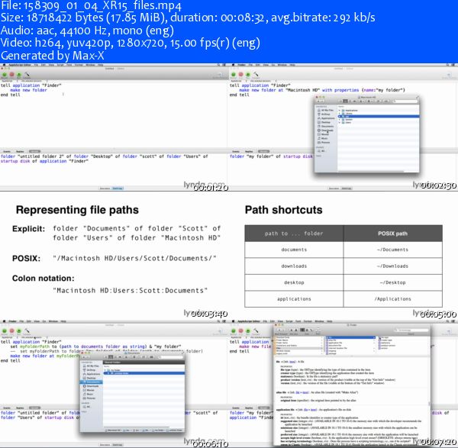The image size is (458, 448).
Task: Open Script menu in the 00:01:20 frame
Action: click(x=60, y=65)
